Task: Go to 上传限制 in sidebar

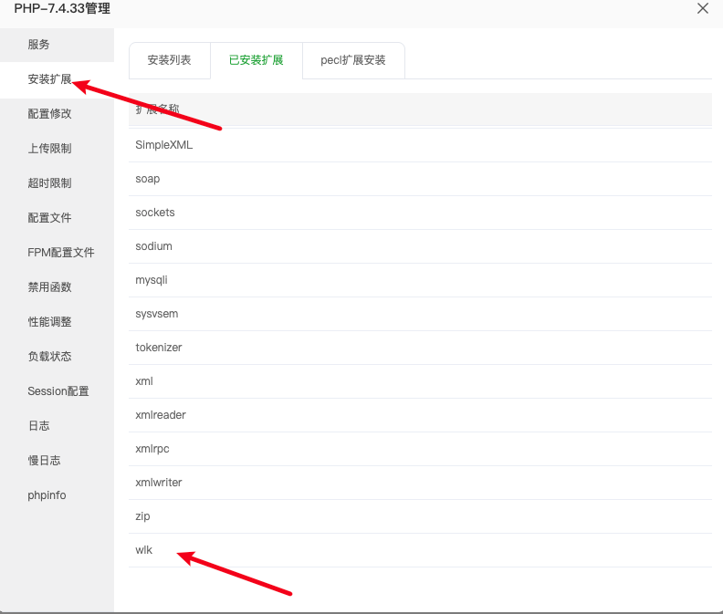Action: click(49, 149)
